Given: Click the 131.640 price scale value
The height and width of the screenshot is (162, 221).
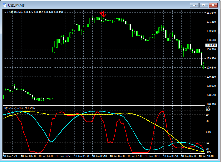Looking at the screenshot, I should [x=211, y=13].
